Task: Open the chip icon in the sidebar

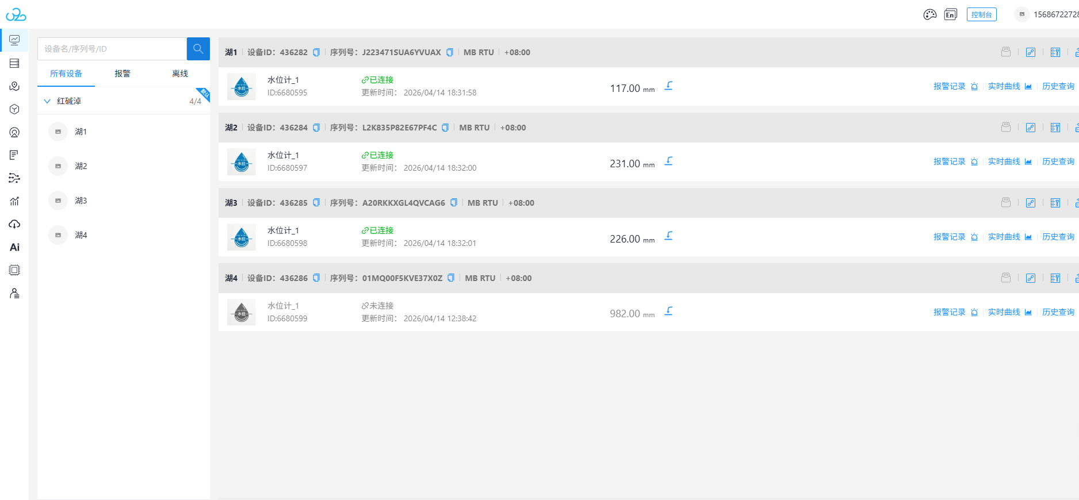Action: tap(14, 270)
